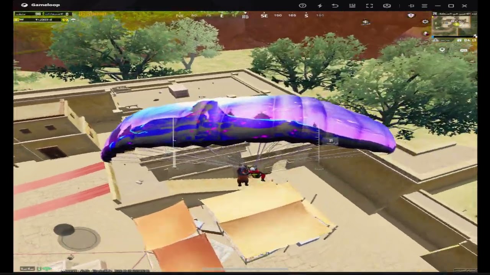Screen dimensions: 490x275
Task: Maximize the Gameloop window
Action: 451,5
